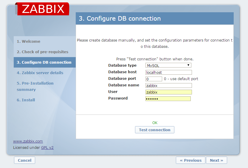Click the 'Please create database manually' instruction
Viewport: 248px width, 168px height.
click(x=155, y=43)
